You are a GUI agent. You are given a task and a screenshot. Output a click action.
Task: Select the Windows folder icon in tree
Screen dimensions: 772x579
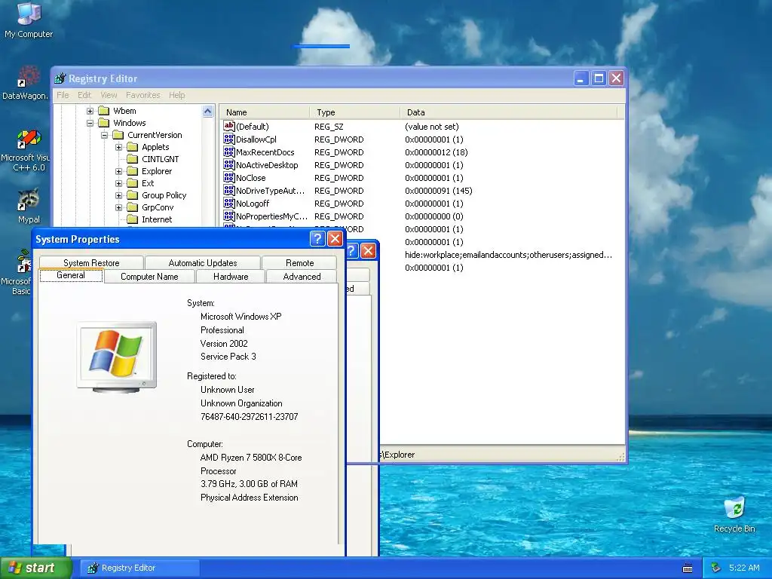tap(103, 123)
